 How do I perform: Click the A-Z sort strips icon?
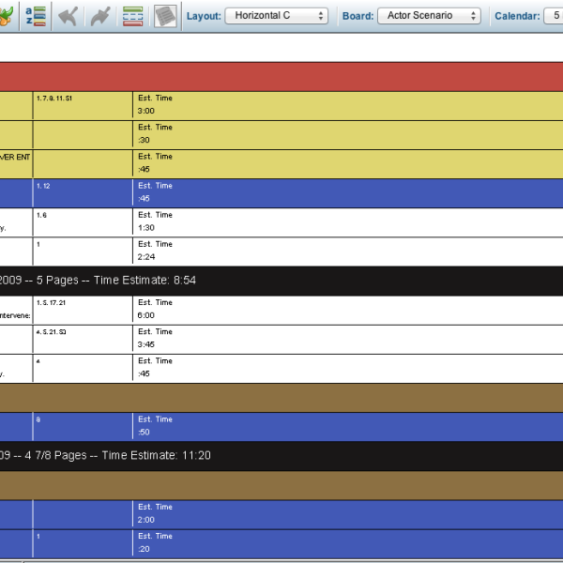34,16
